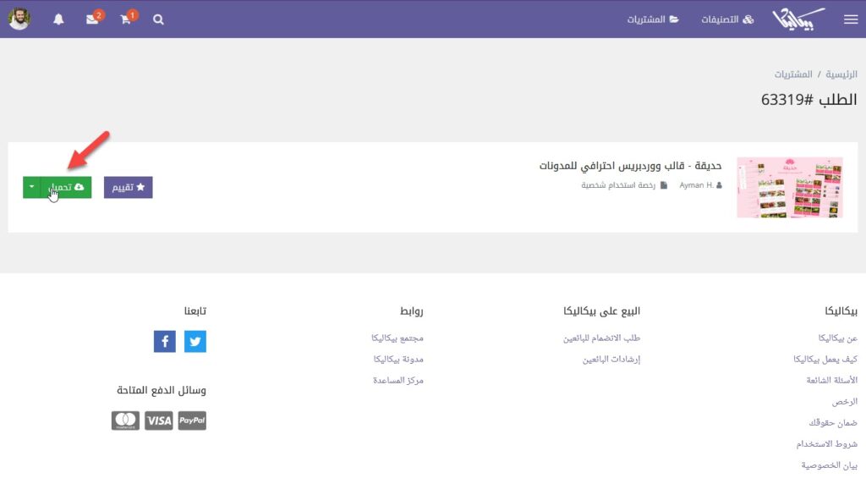The height and width of the screenshot is (484, 866).
Task: Click the الطلب #63319 heading
Action: pyautogui.click(x=808, y=100)
